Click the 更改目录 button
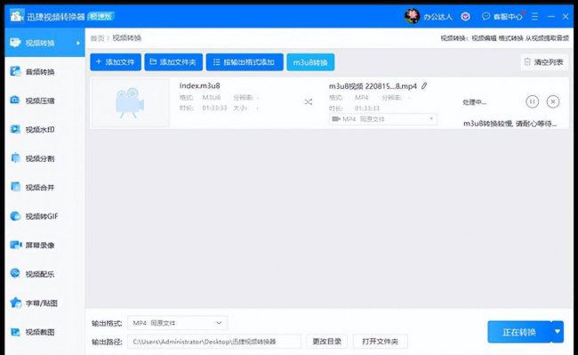Viewport: 578px width, 355px height. [327, 342]
